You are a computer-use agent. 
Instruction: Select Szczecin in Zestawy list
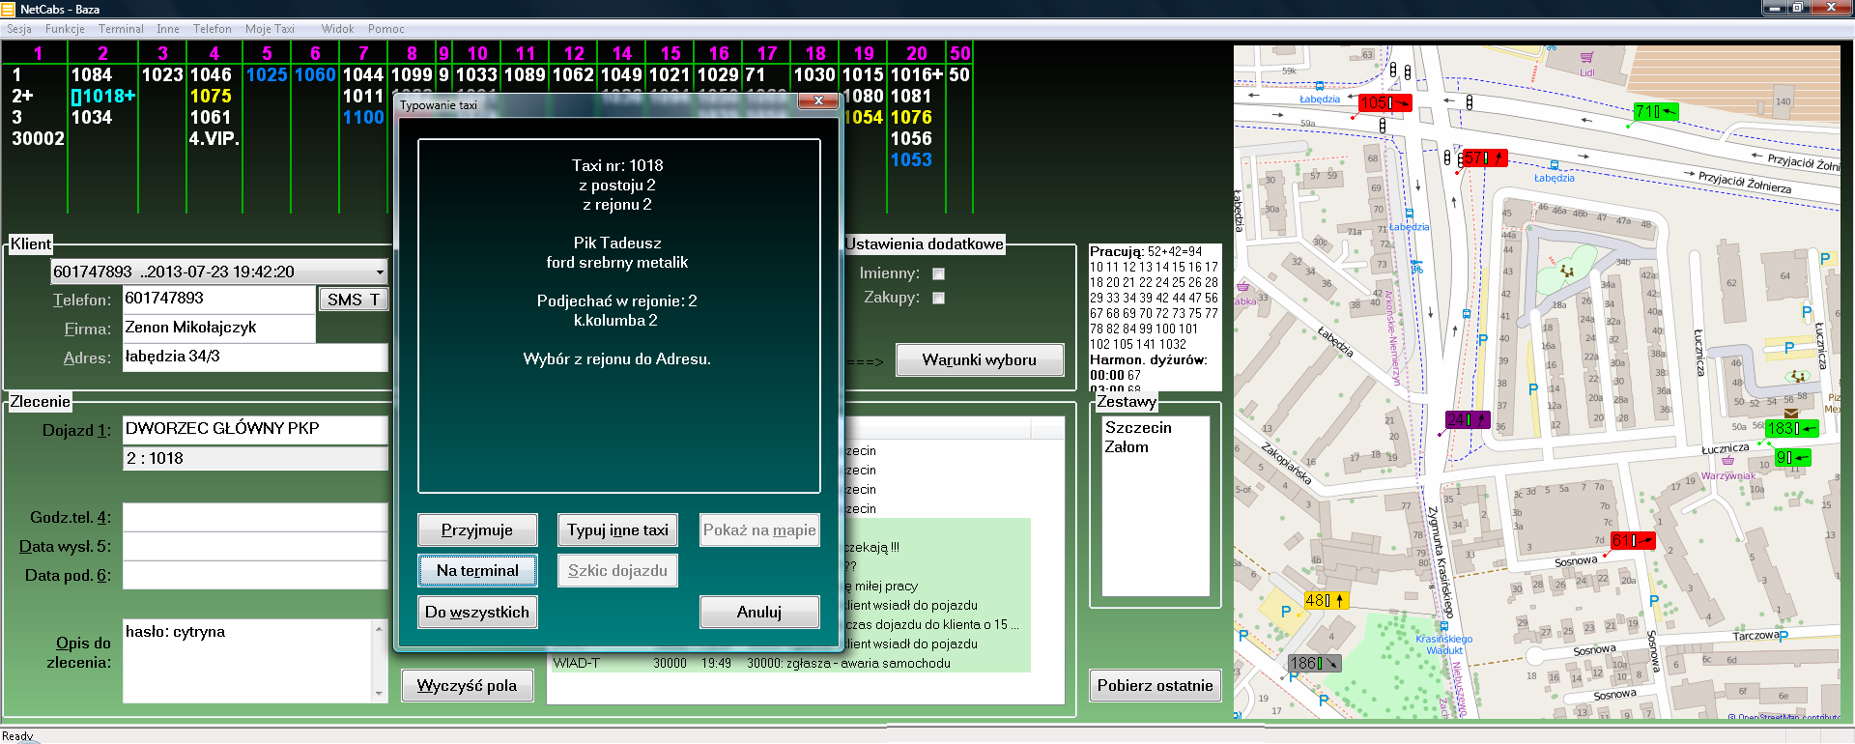pyautogui.click(x=1138, y=428)
